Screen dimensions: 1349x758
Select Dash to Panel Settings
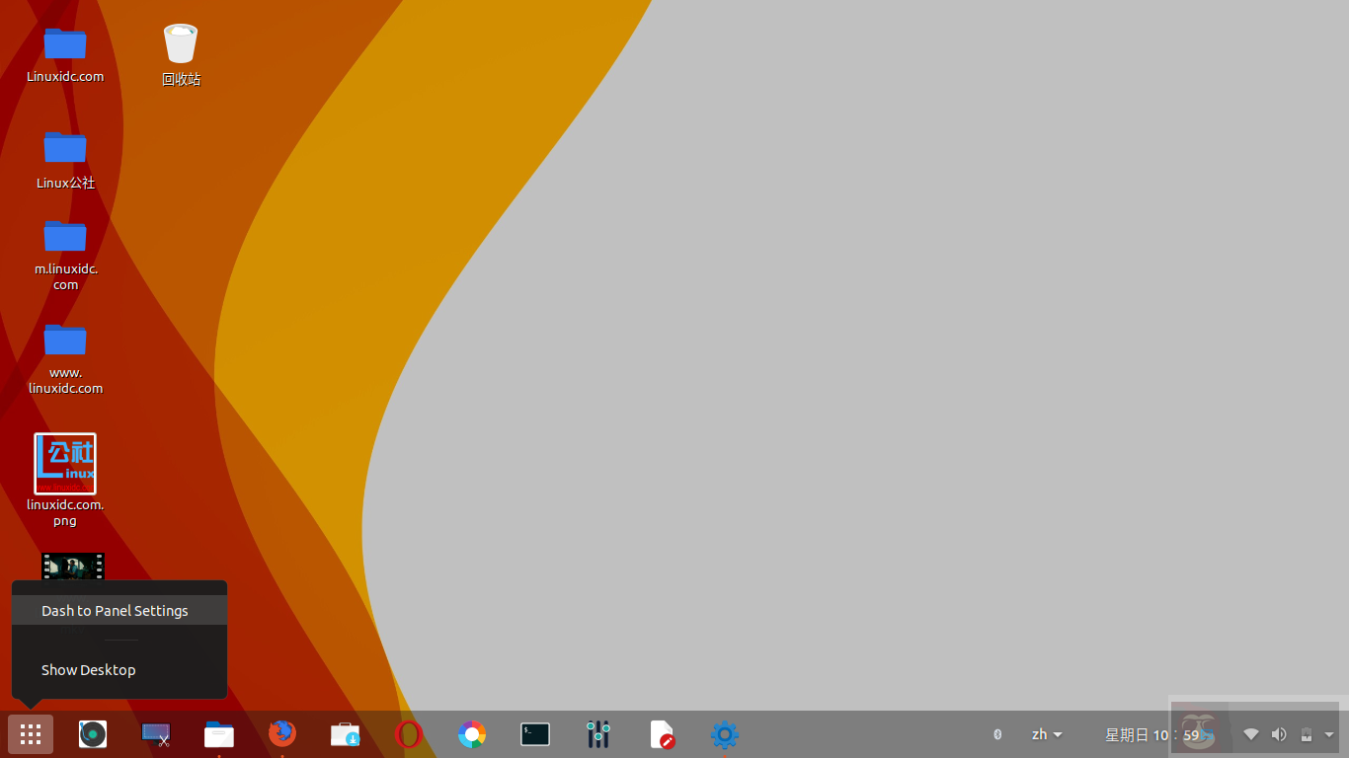(115, 610)
